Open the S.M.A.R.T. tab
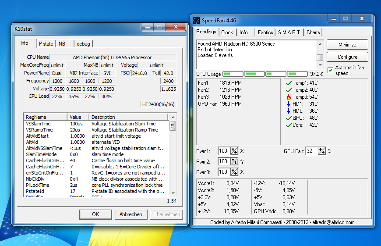This screenshot has height=246, width=381. tap(289, 32)
